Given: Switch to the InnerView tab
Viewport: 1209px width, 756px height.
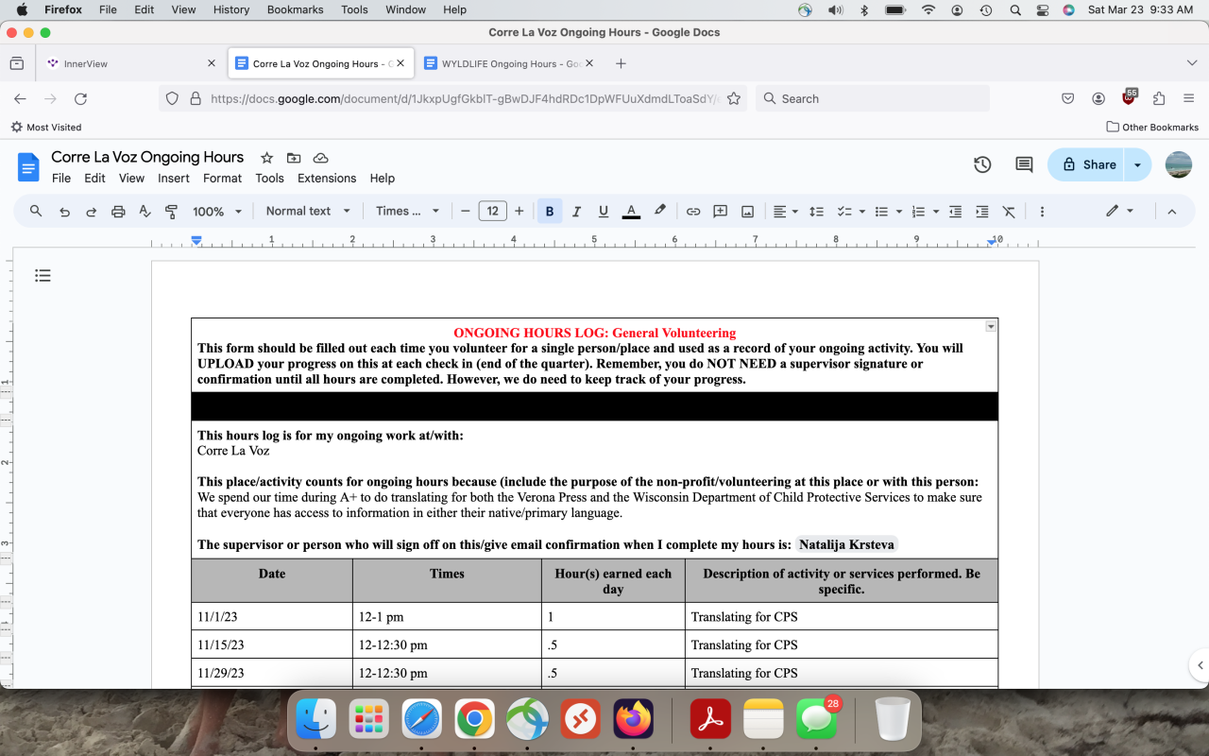Looking at the screenshot, I should (131, 63).
